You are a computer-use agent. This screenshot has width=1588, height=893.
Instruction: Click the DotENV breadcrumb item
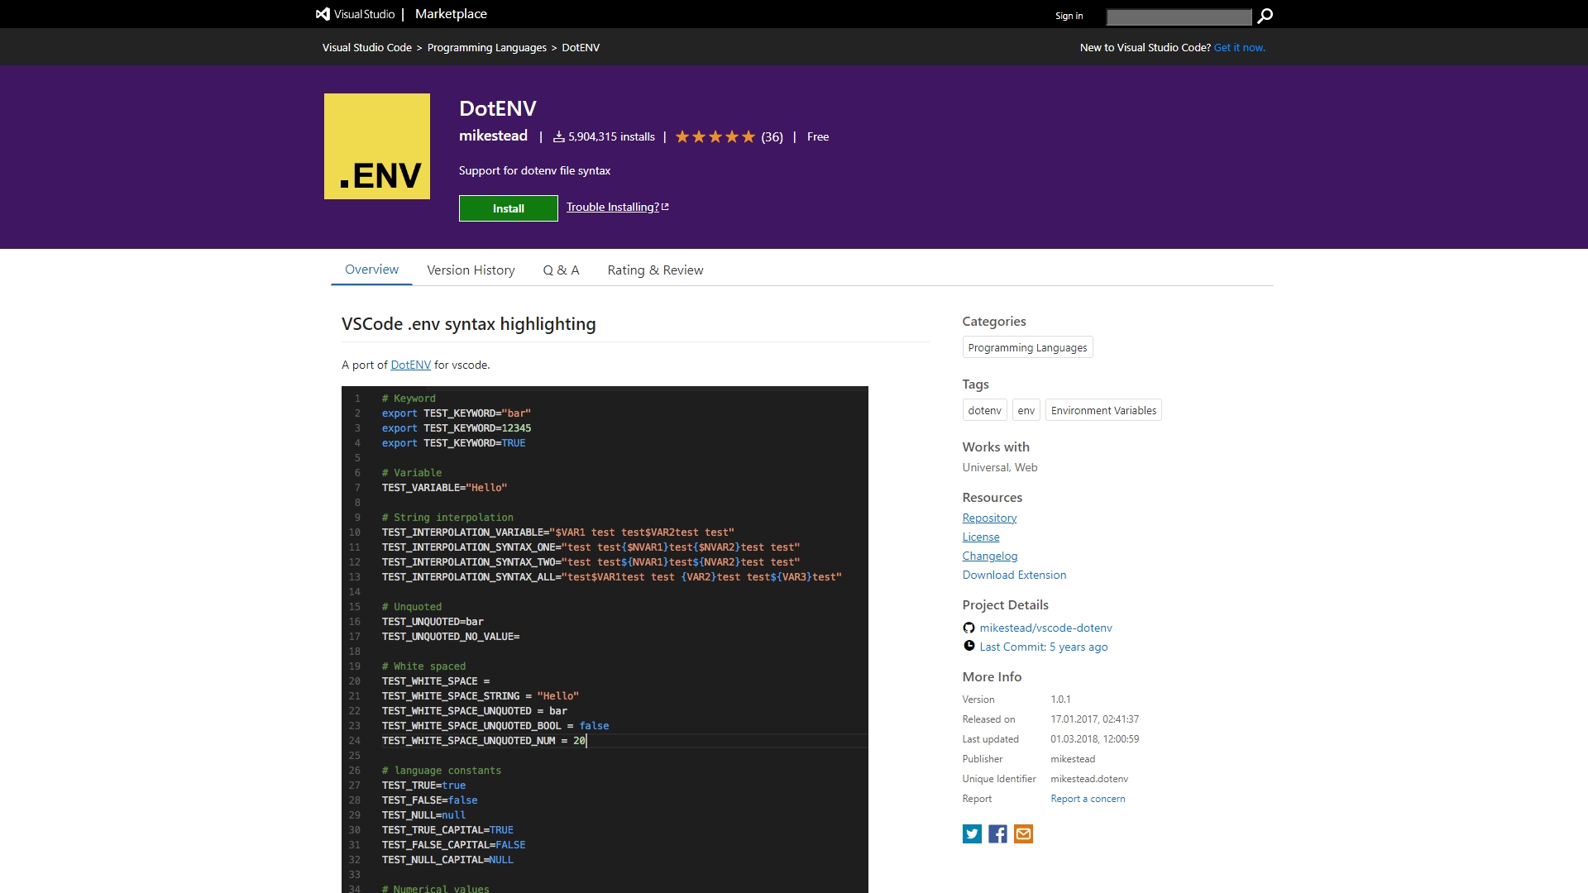[581, 47]
